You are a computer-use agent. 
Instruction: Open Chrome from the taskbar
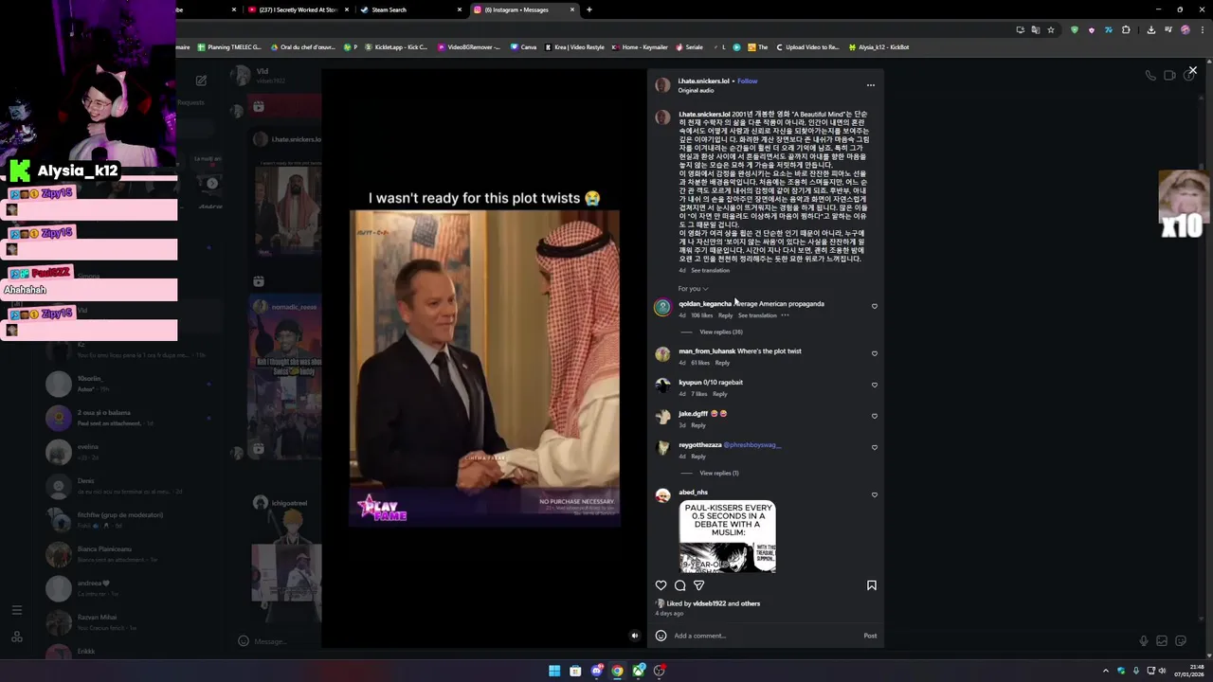click(x=617, y=671)
